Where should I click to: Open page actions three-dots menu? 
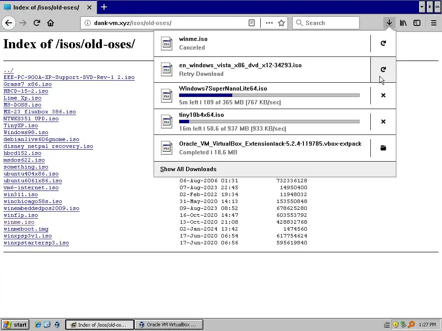coord(269,23)
